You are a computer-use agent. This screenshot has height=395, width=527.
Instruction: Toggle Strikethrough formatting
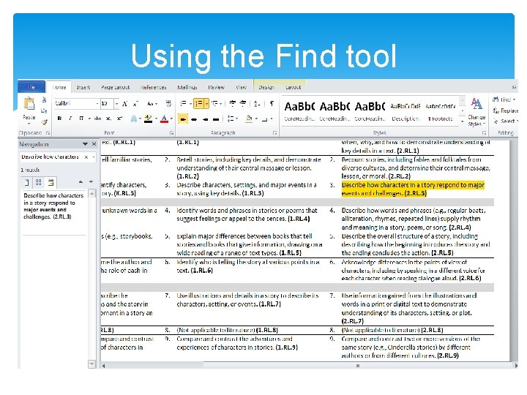[x=97, y=118]
